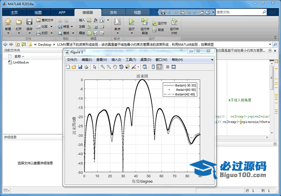Viewport: 281px width, 196px height.
Task: Click the Link Plot icon in Figure toolbar
Action: pos(145,67)
